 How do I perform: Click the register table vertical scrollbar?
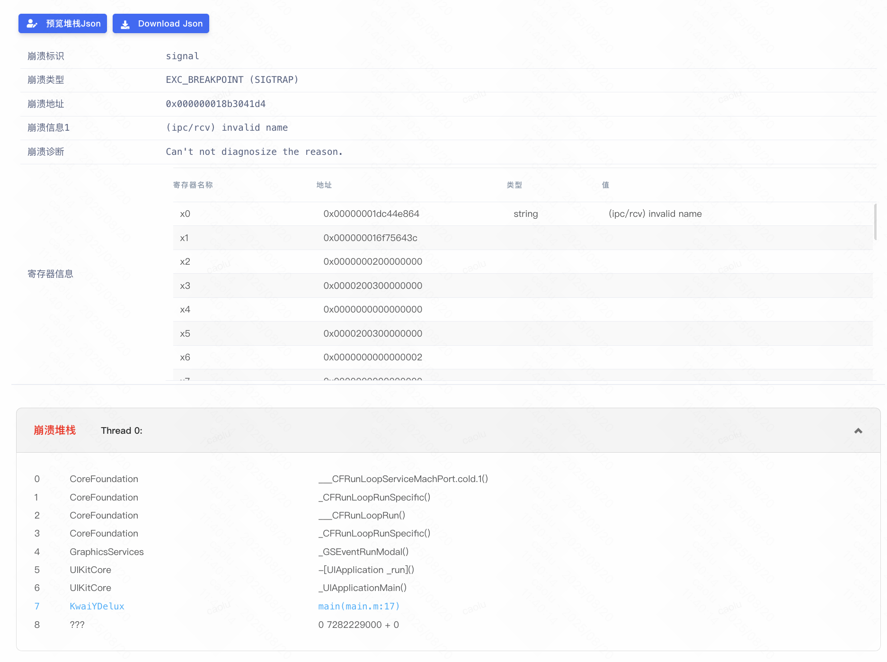tap(875, 222)
